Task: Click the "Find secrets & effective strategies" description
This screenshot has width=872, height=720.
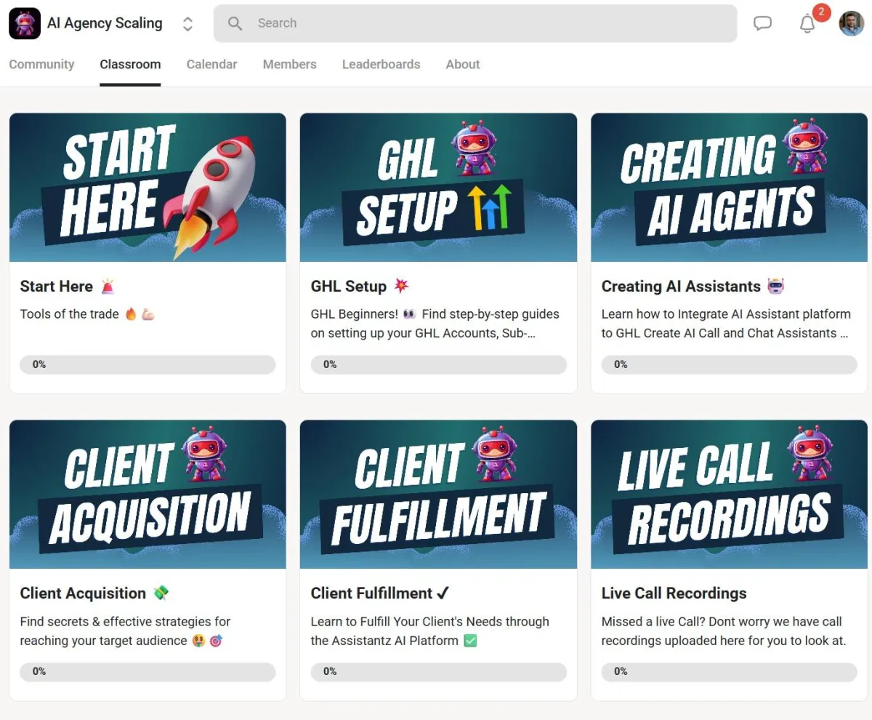Action: tap(125, 631)
